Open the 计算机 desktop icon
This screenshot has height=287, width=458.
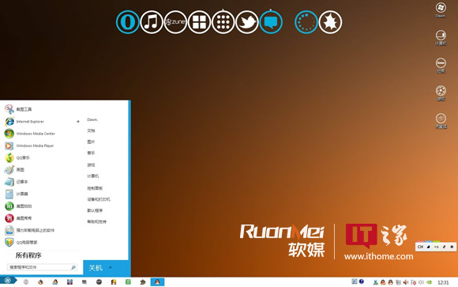pos(441,38)
